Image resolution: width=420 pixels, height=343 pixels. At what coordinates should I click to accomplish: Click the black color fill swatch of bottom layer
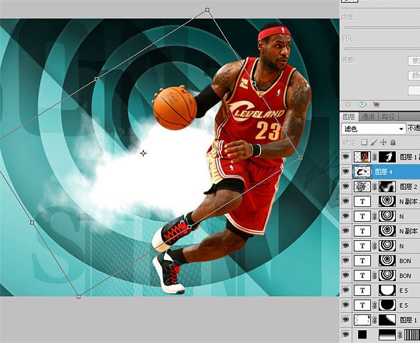click(x=362, y=335)
